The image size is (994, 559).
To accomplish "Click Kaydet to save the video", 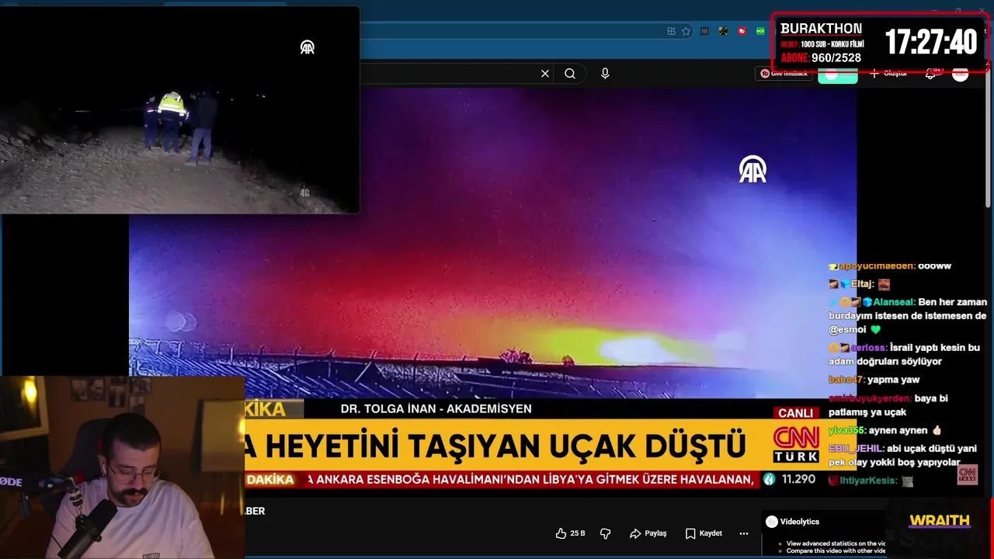I will point(704,533).
